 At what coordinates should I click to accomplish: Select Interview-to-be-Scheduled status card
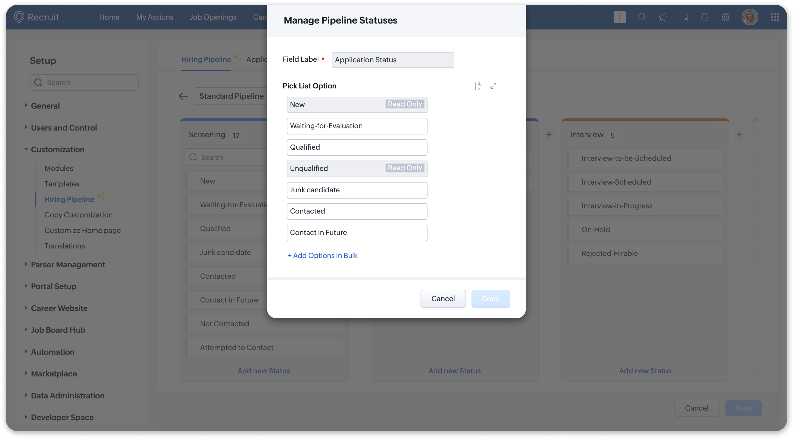click(x=645, y=158)
